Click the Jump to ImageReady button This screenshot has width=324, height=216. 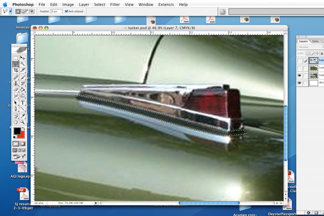[x=19, y=156]
